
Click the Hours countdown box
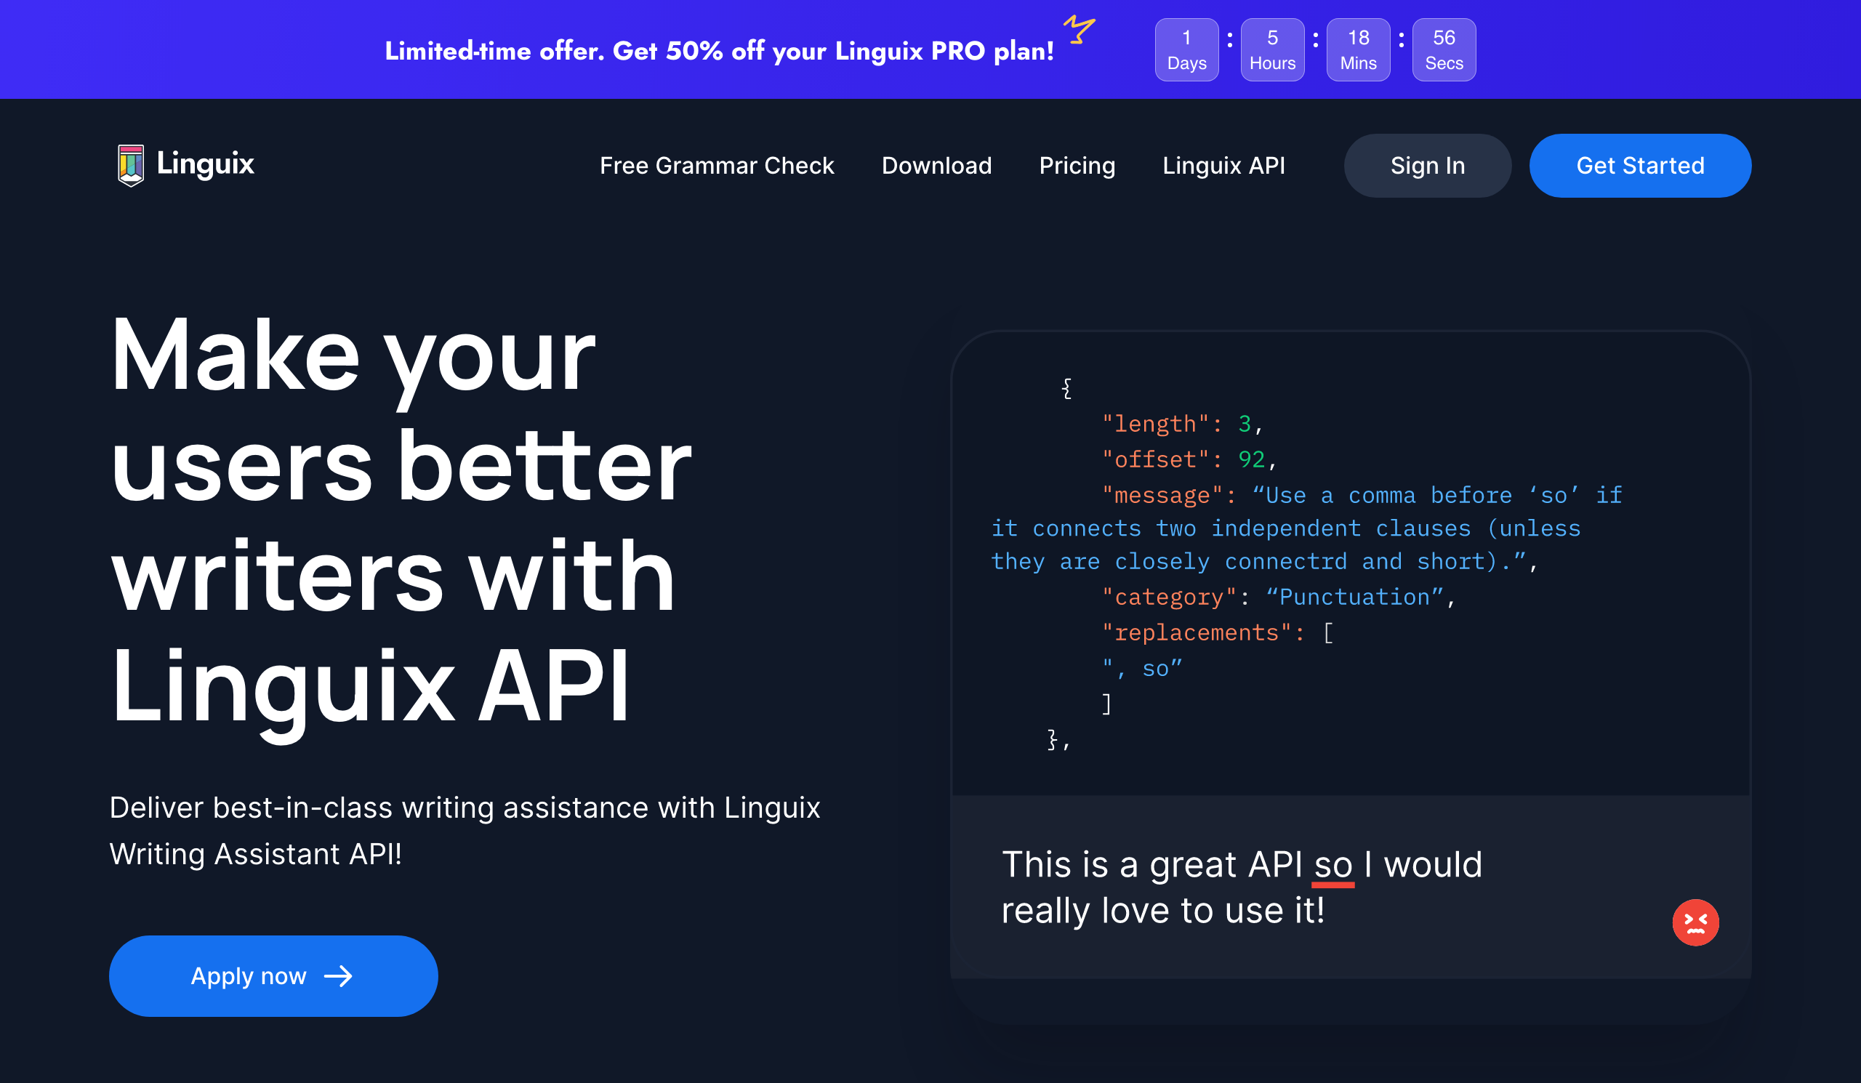(x=1271, y=49)
